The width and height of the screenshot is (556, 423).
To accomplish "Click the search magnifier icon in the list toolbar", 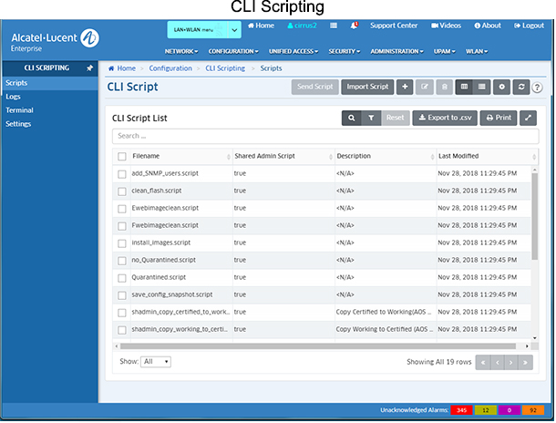I will tap(351, 119).
